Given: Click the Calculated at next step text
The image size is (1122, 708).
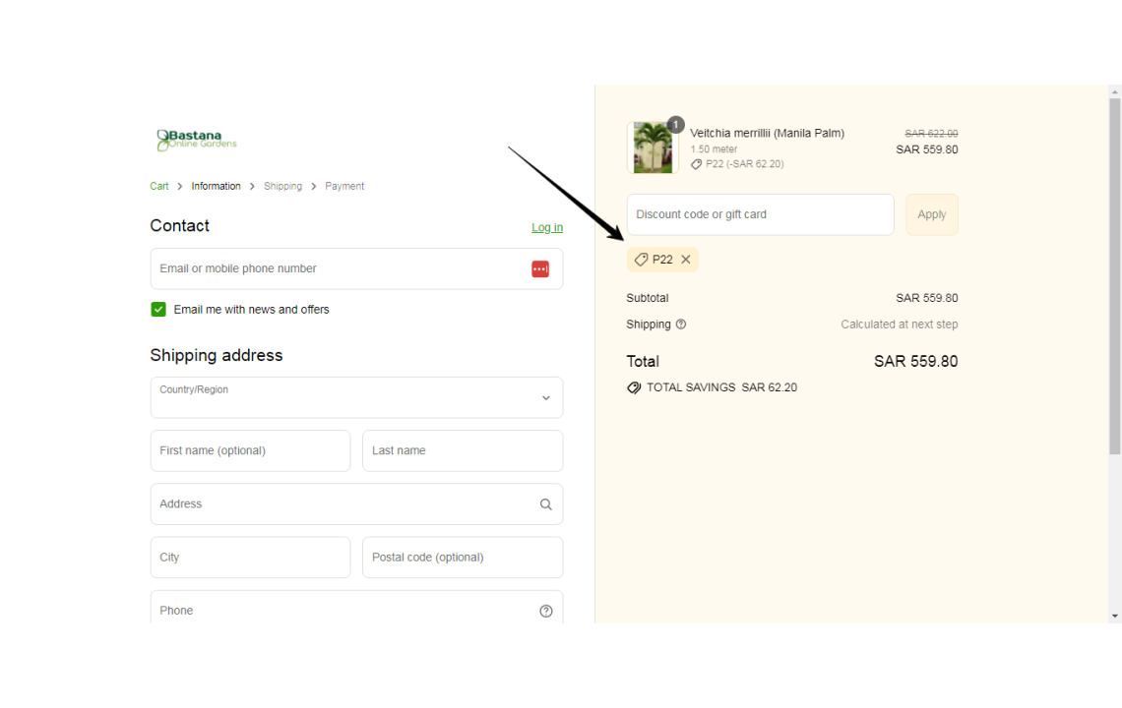Looking at the screenshot, I should click(x=899, y=324).
